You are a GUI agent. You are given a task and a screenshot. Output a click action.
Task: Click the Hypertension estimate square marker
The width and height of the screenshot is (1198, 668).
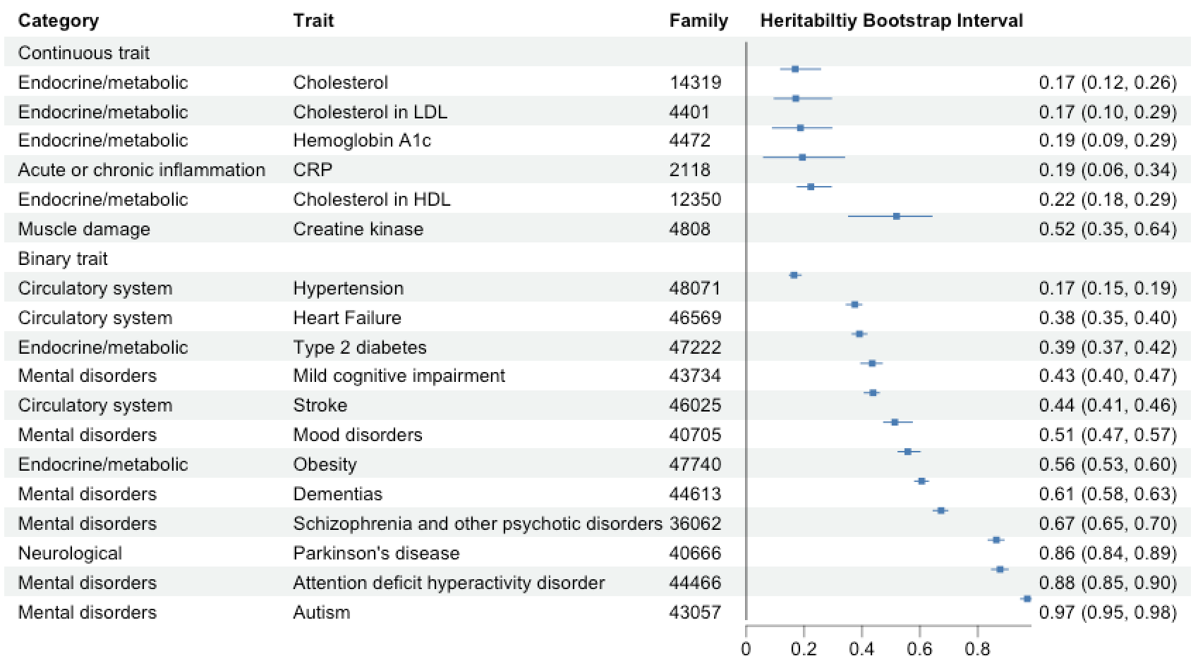pyautogui.click(x=794, y=275)
